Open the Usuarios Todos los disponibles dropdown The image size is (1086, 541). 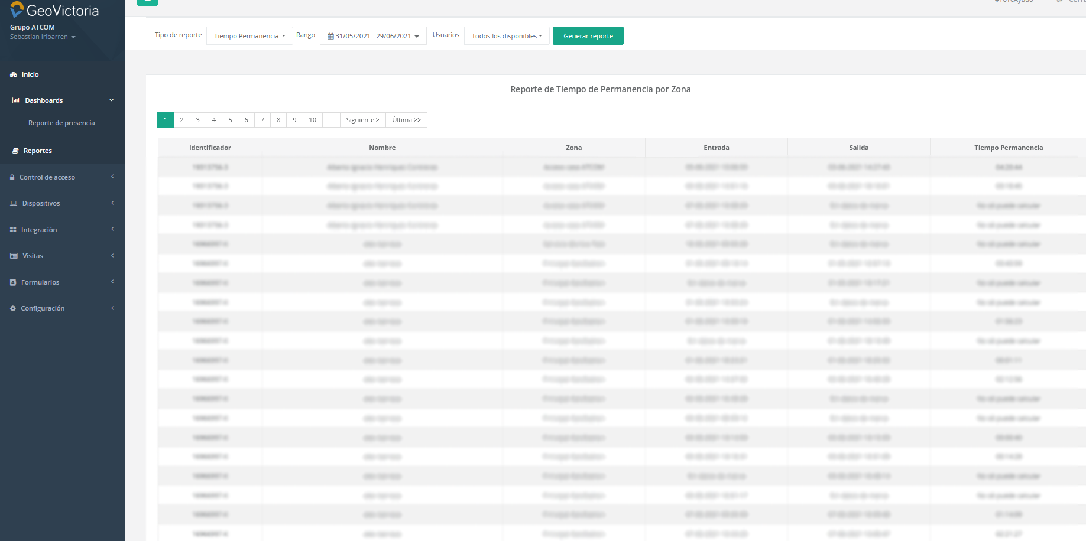[x=506, y=36]
